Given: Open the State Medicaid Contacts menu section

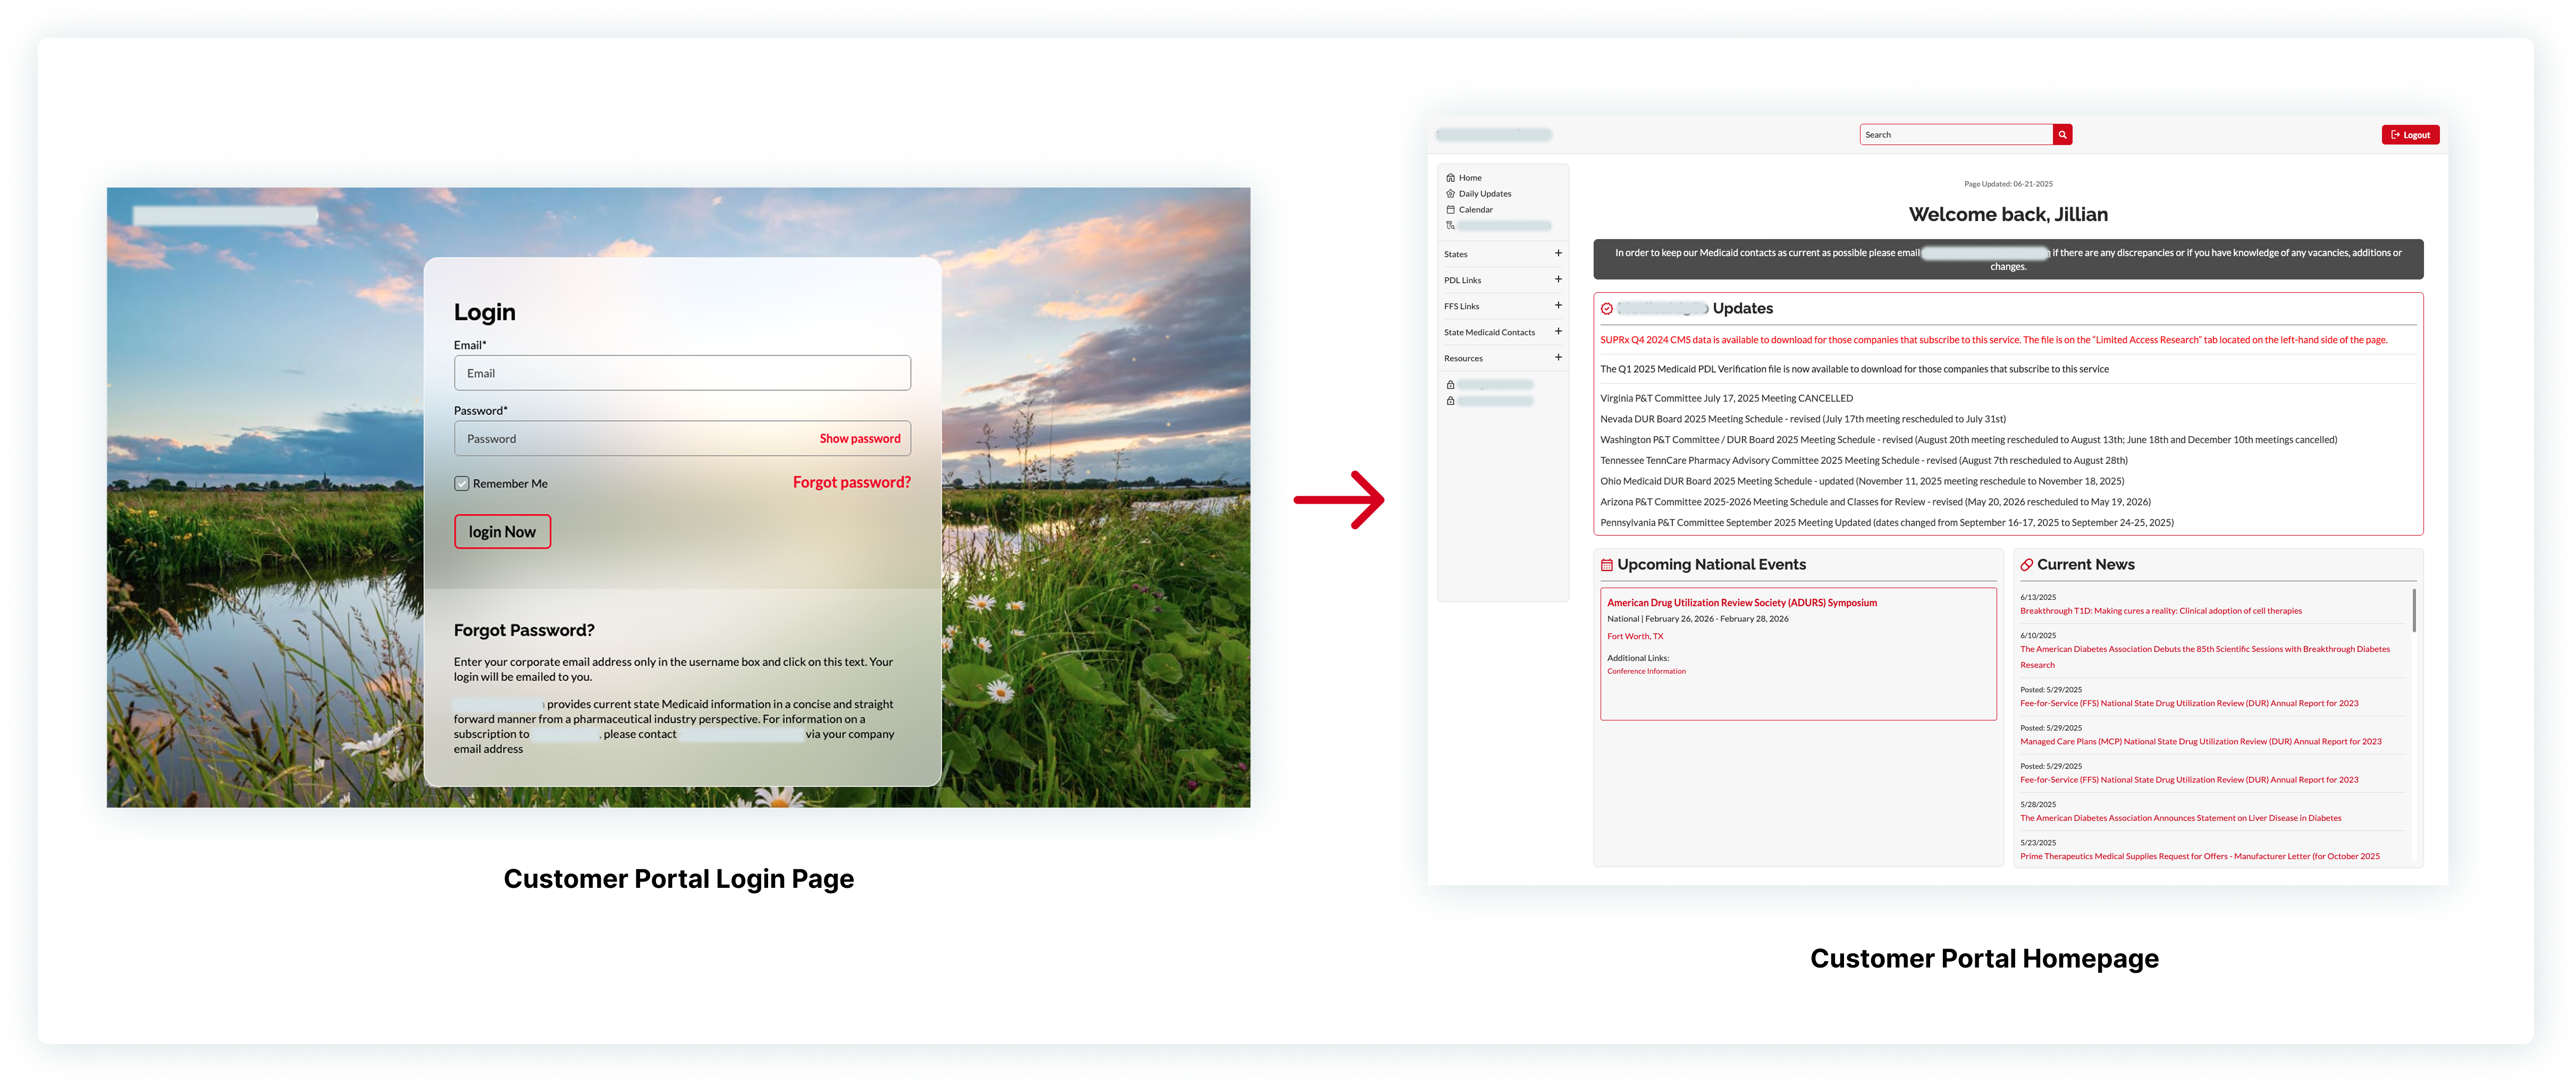Looking at the screenshot, I should [x=1502, y=333].
